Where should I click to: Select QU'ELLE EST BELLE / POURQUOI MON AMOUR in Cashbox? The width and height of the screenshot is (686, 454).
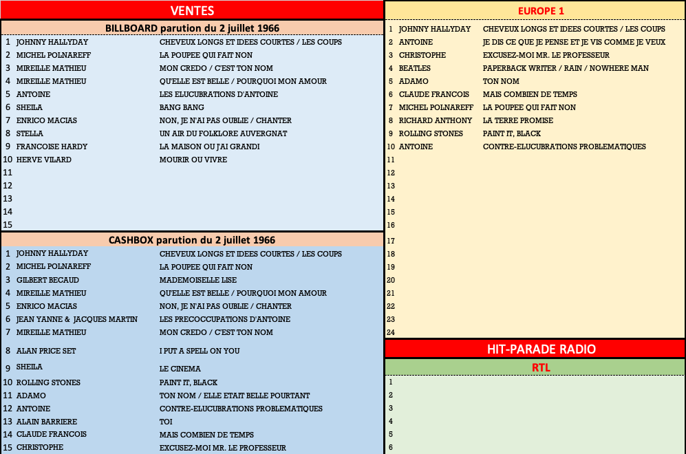(x=243, y=294)
